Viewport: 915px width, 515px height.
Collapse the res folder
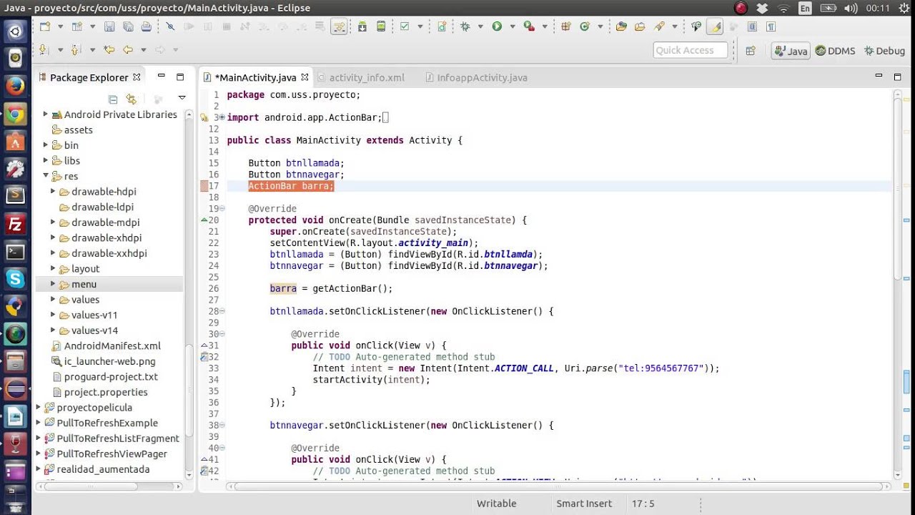[x=46, y=176]
